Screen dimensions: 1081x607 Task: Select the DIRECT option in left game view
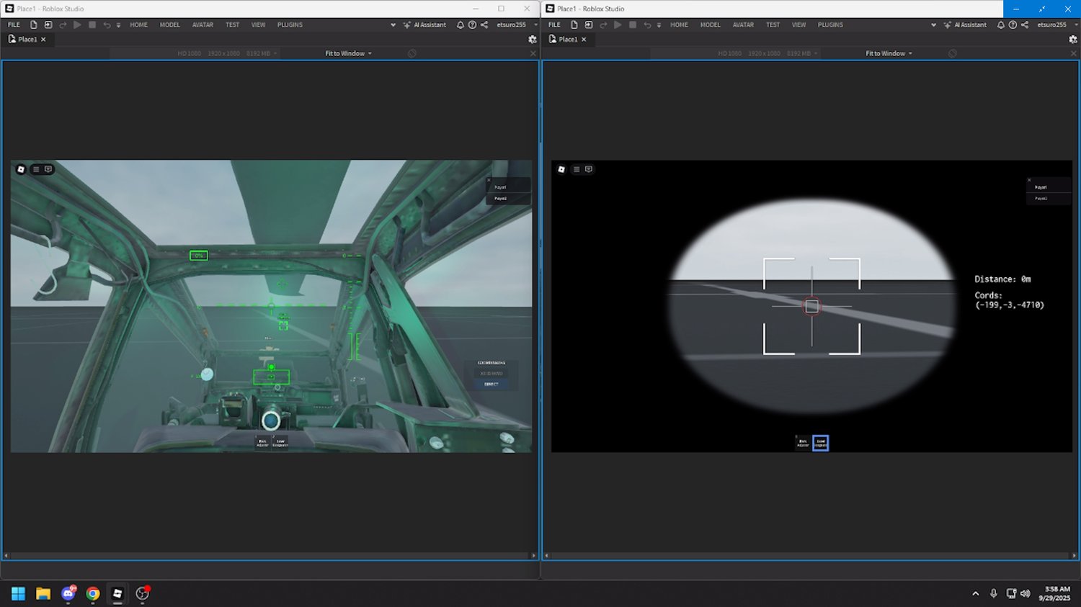[x=491, y=385]
